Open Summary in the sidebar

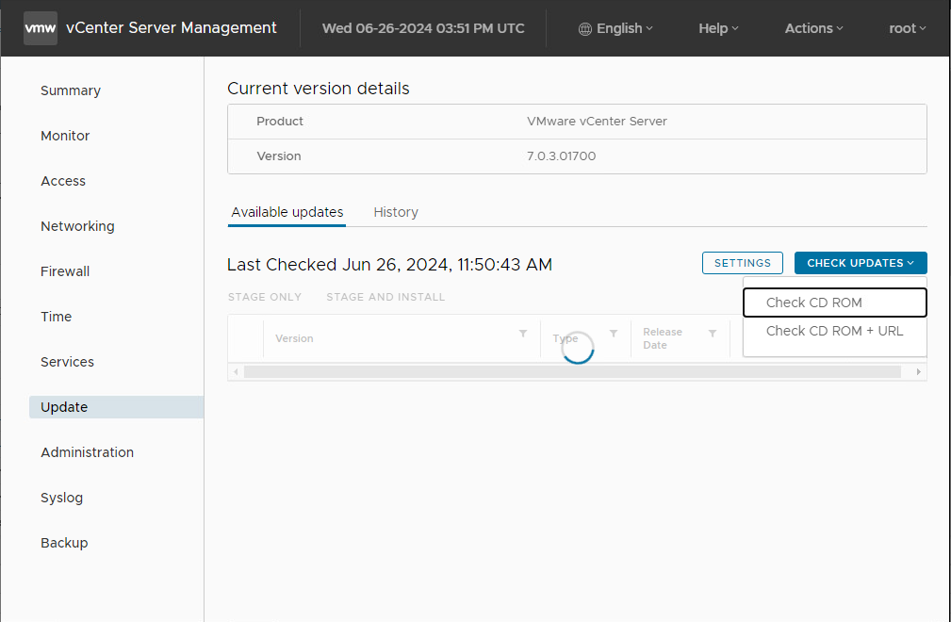71,90
